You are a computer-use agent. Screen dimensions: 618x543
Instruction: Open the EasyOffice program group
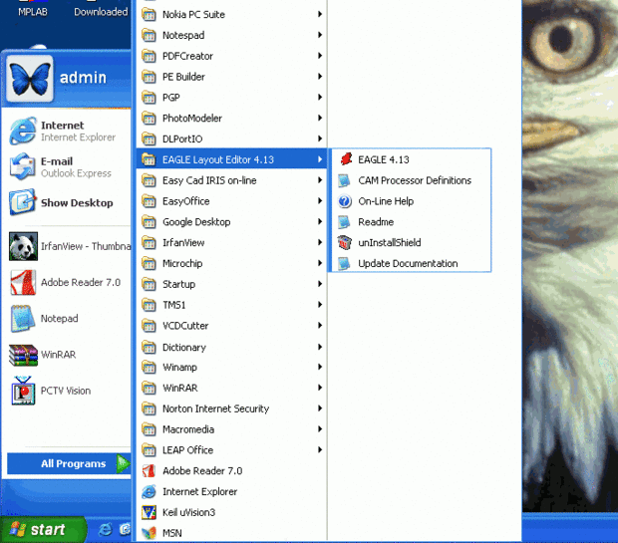(231, 201)
